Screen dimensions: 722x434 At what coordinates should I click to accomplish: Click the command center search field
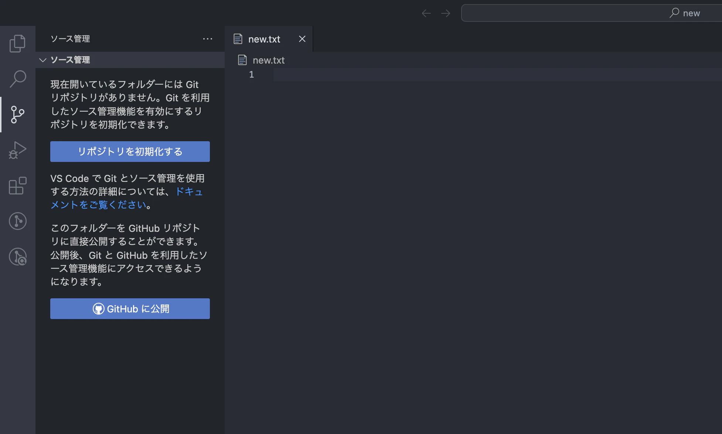591,13
